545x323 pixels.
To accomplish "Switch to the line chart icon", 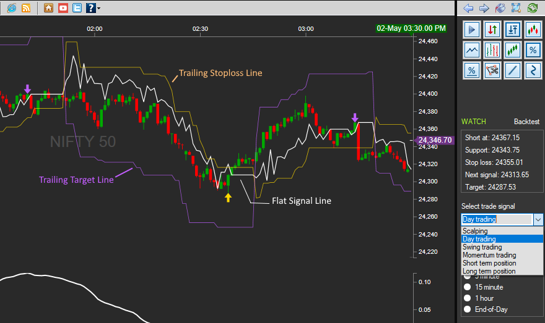I will (472, 49).
